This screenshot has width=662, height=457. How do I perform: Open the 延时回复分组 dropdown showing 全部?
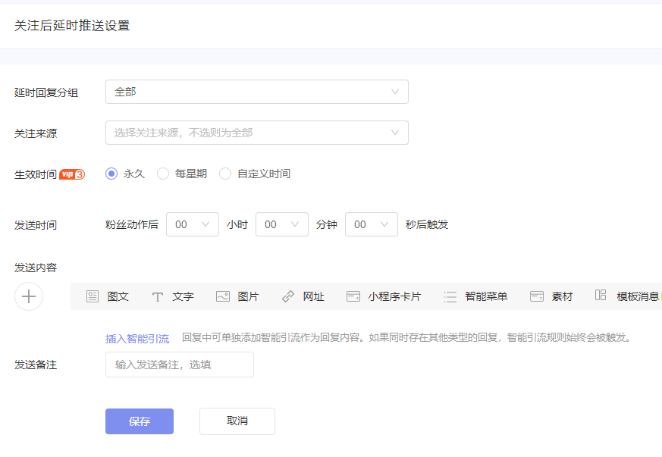pyautogui.click(x=257, y=92)
